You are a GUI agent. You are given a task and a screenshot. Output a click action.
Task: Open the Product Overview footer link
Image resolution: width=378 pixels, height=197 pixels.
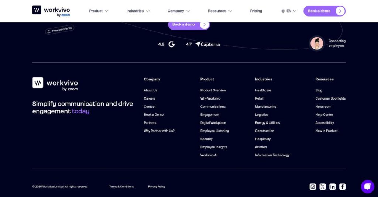213,90
